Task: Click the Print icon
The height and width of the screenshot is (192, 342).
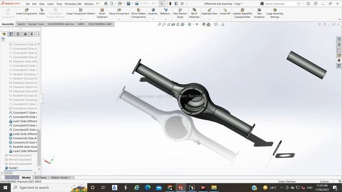Action: (x=137, y=4)
